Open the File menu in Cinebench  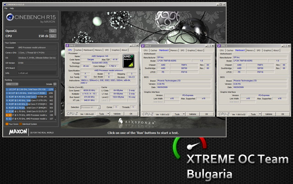(x=6, y=8)
